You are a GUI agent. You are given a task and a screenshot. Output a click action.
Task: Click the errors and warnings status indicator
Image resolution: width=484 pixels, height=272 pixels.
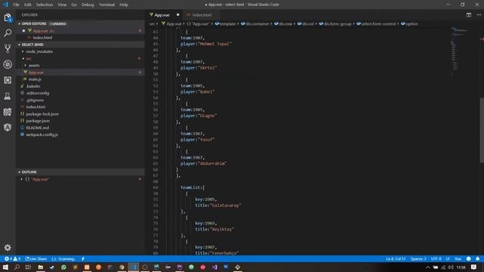click(x=12, y=258)
